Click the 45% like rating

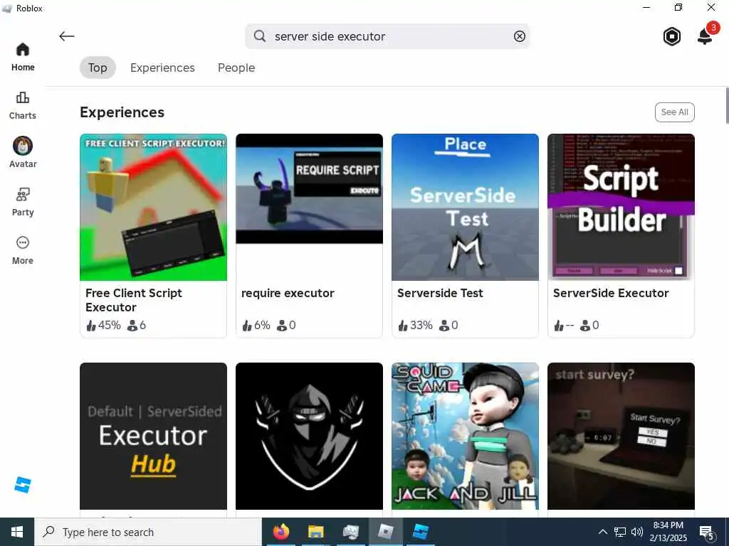click(x=104, y=325)
